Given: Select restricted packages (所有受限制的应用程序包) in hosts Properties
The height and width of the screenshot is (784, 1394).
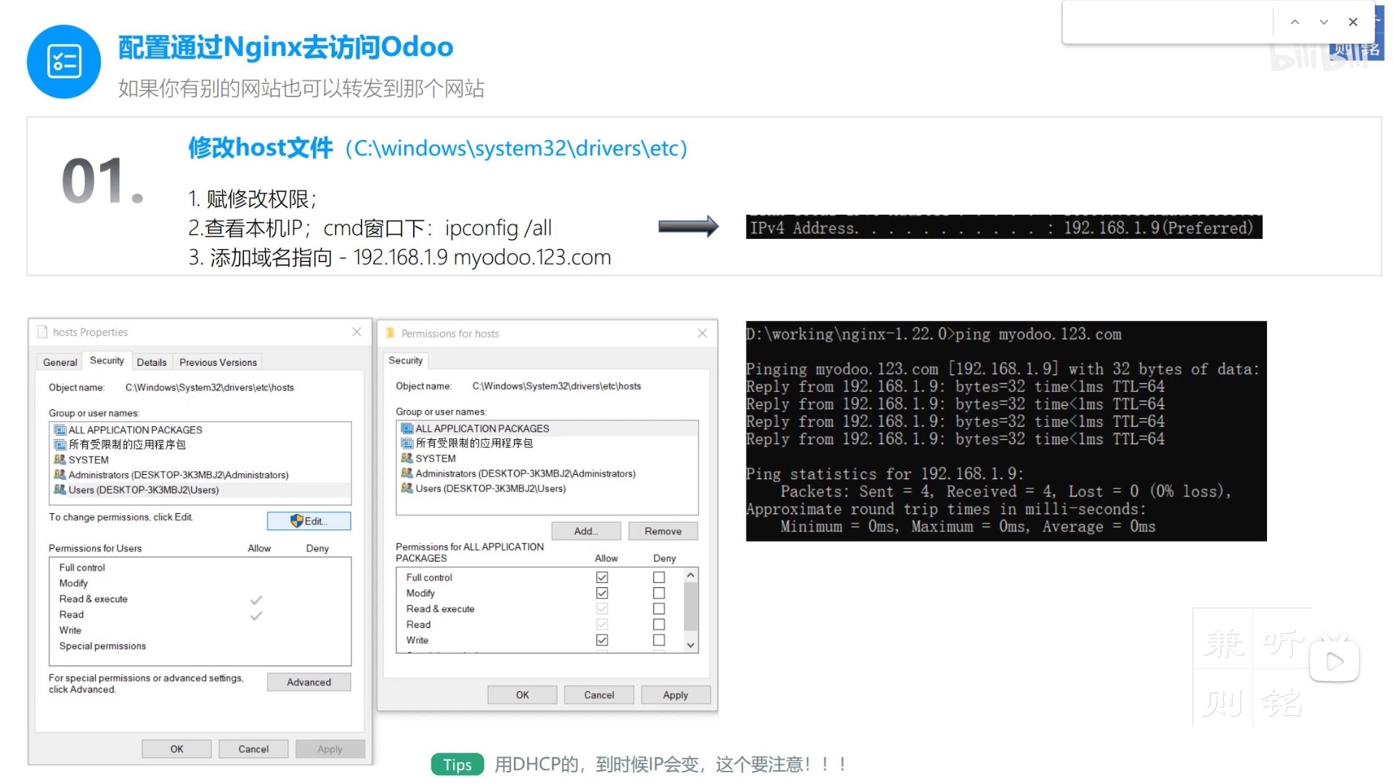Looking at the screenshot, I should pos(120,444).
